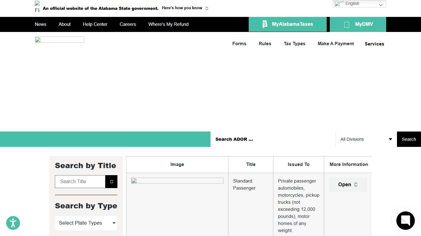
Task: Expand the Select Plate Types dropdown
Action: point(86,223)
